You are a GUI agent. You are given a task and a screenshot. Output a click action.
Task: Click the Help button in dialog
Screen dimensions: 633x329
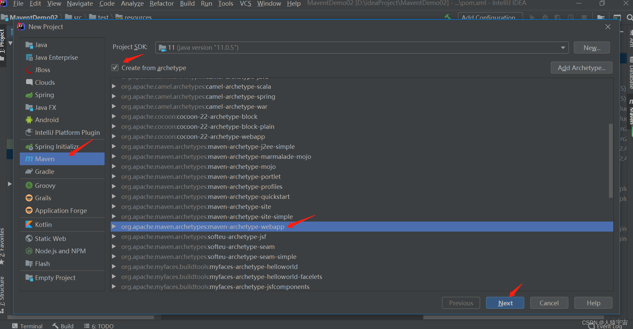point(593,303)
